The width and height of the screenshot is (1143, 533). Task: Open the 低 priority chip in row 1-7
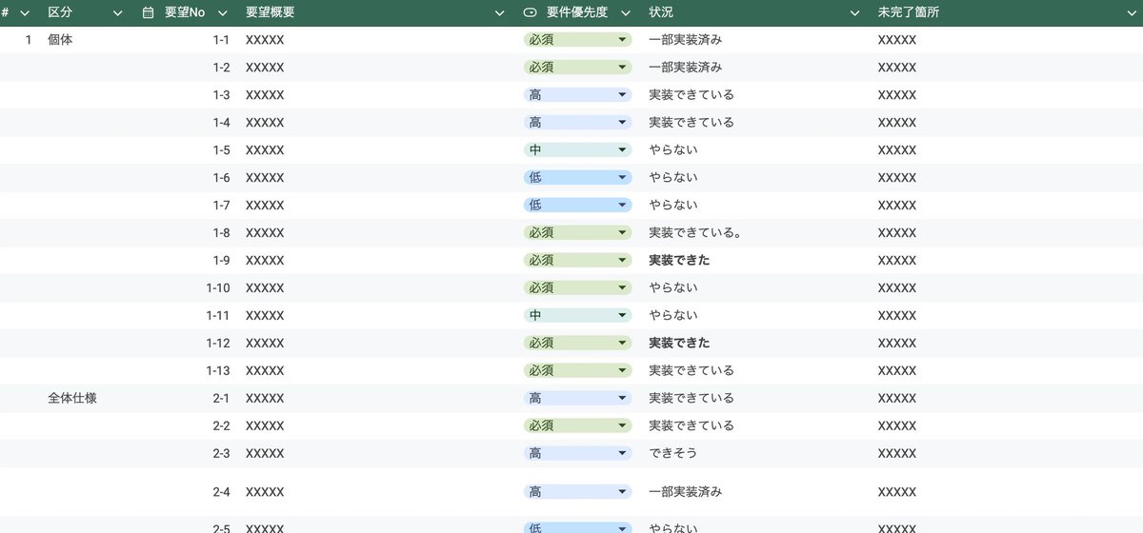[x=577, y=206]
